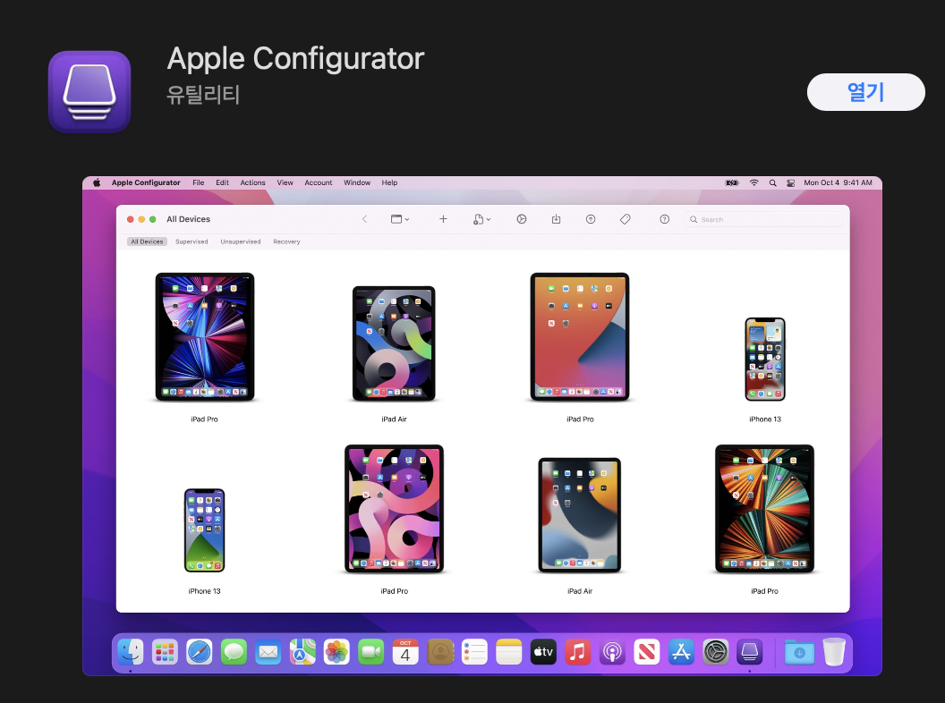Select iPad Air with gray-orange wallpaper
The width and height of the screenshot is (945, 703).
click(x=580, y=515)
